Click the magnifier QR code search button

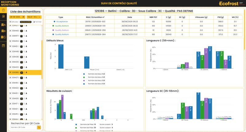(x=39, y=127)
